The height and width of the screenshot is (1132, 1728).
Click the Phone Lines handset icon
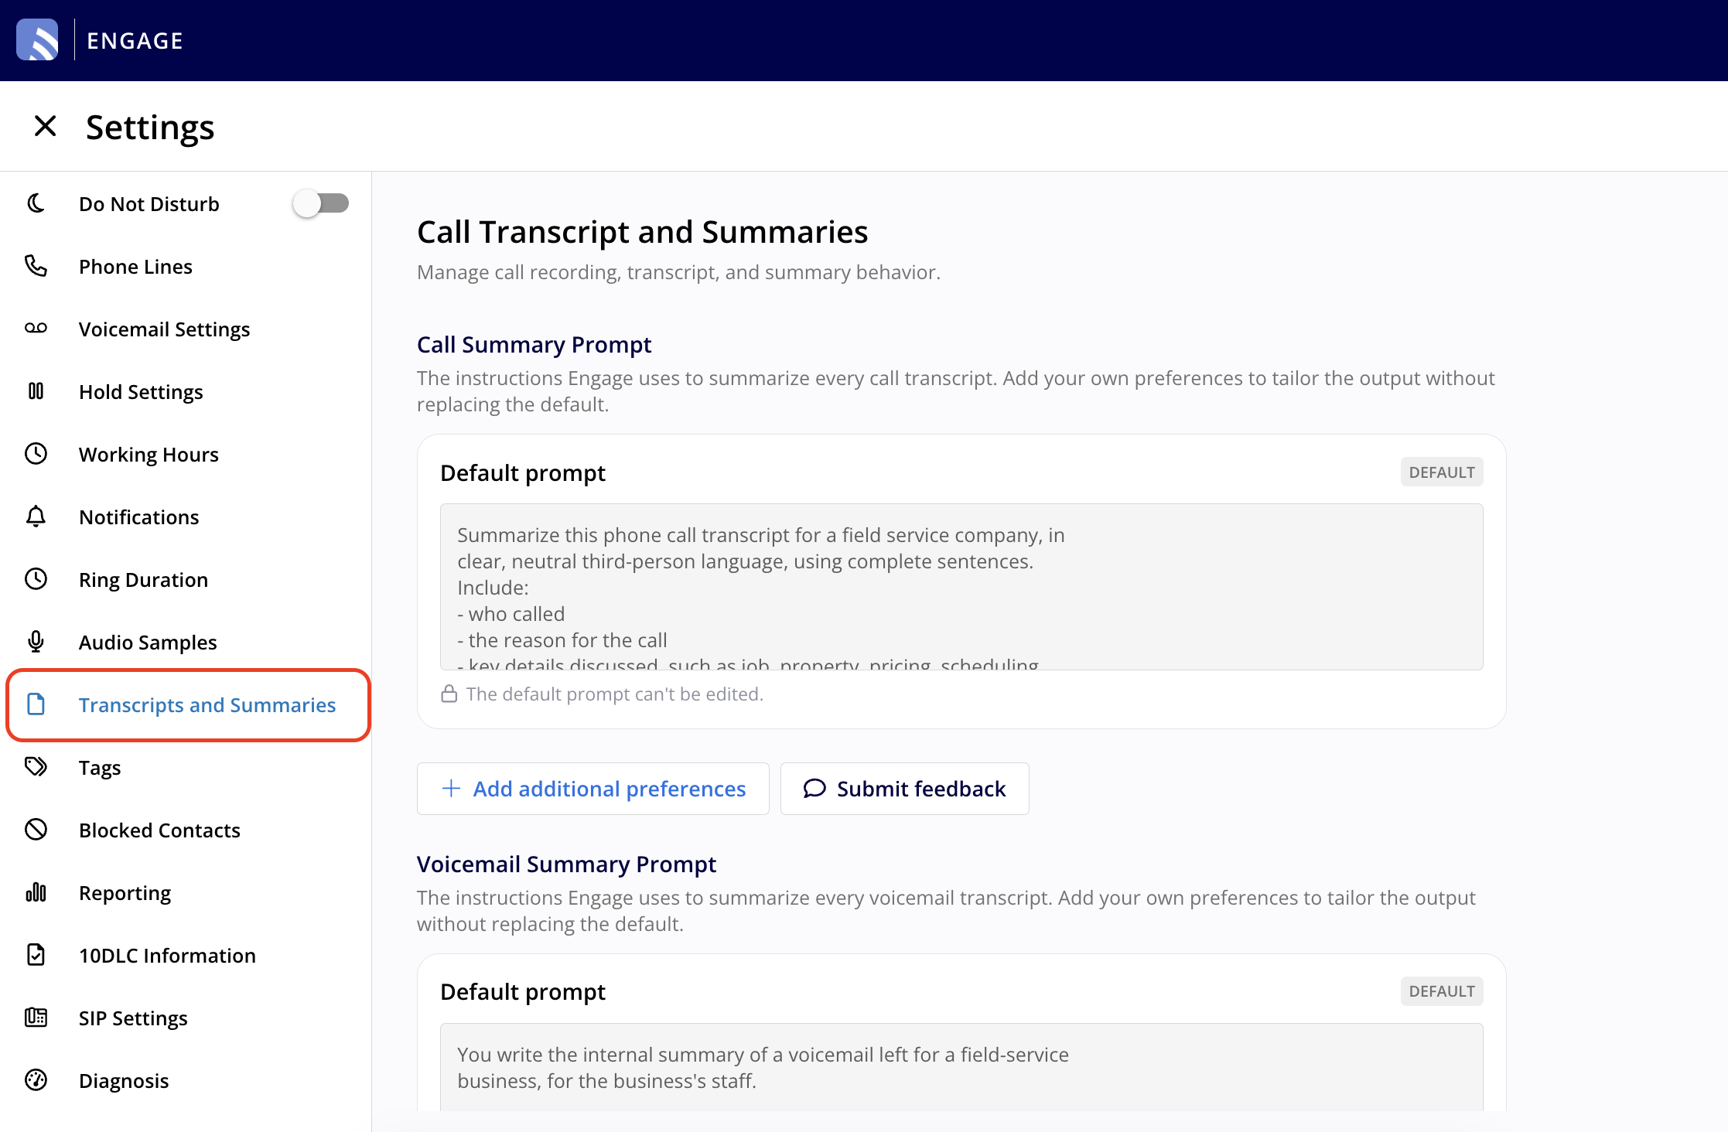click(x=36, y=266)
